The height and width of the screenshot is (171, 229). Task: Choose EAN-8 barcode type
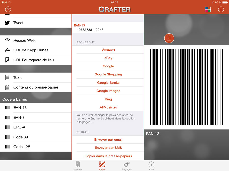click(36, 117)
